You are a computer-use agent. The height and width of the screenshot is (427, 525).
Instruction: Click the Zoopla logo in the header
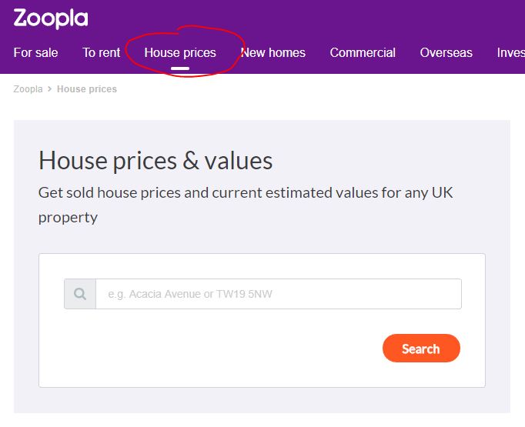point(51,18)
